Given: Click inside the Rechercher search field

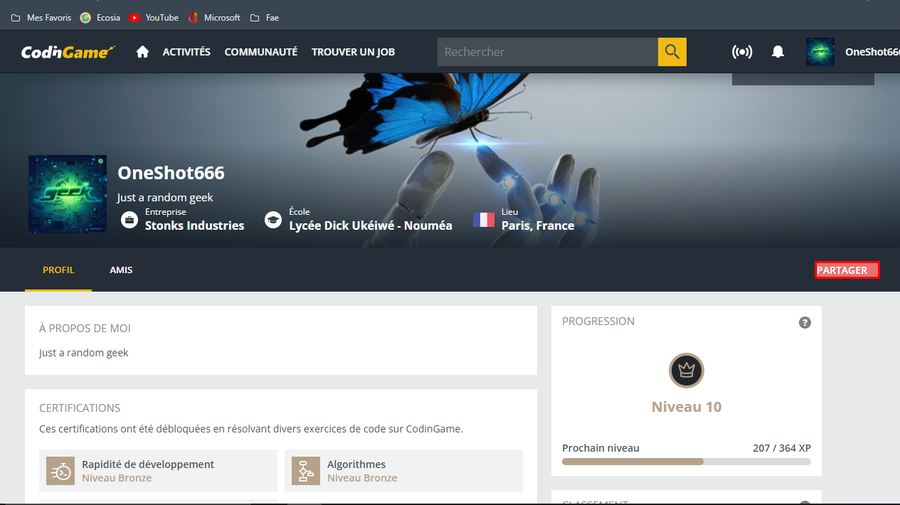Looking at the screenshot, I should click(548, 52).
